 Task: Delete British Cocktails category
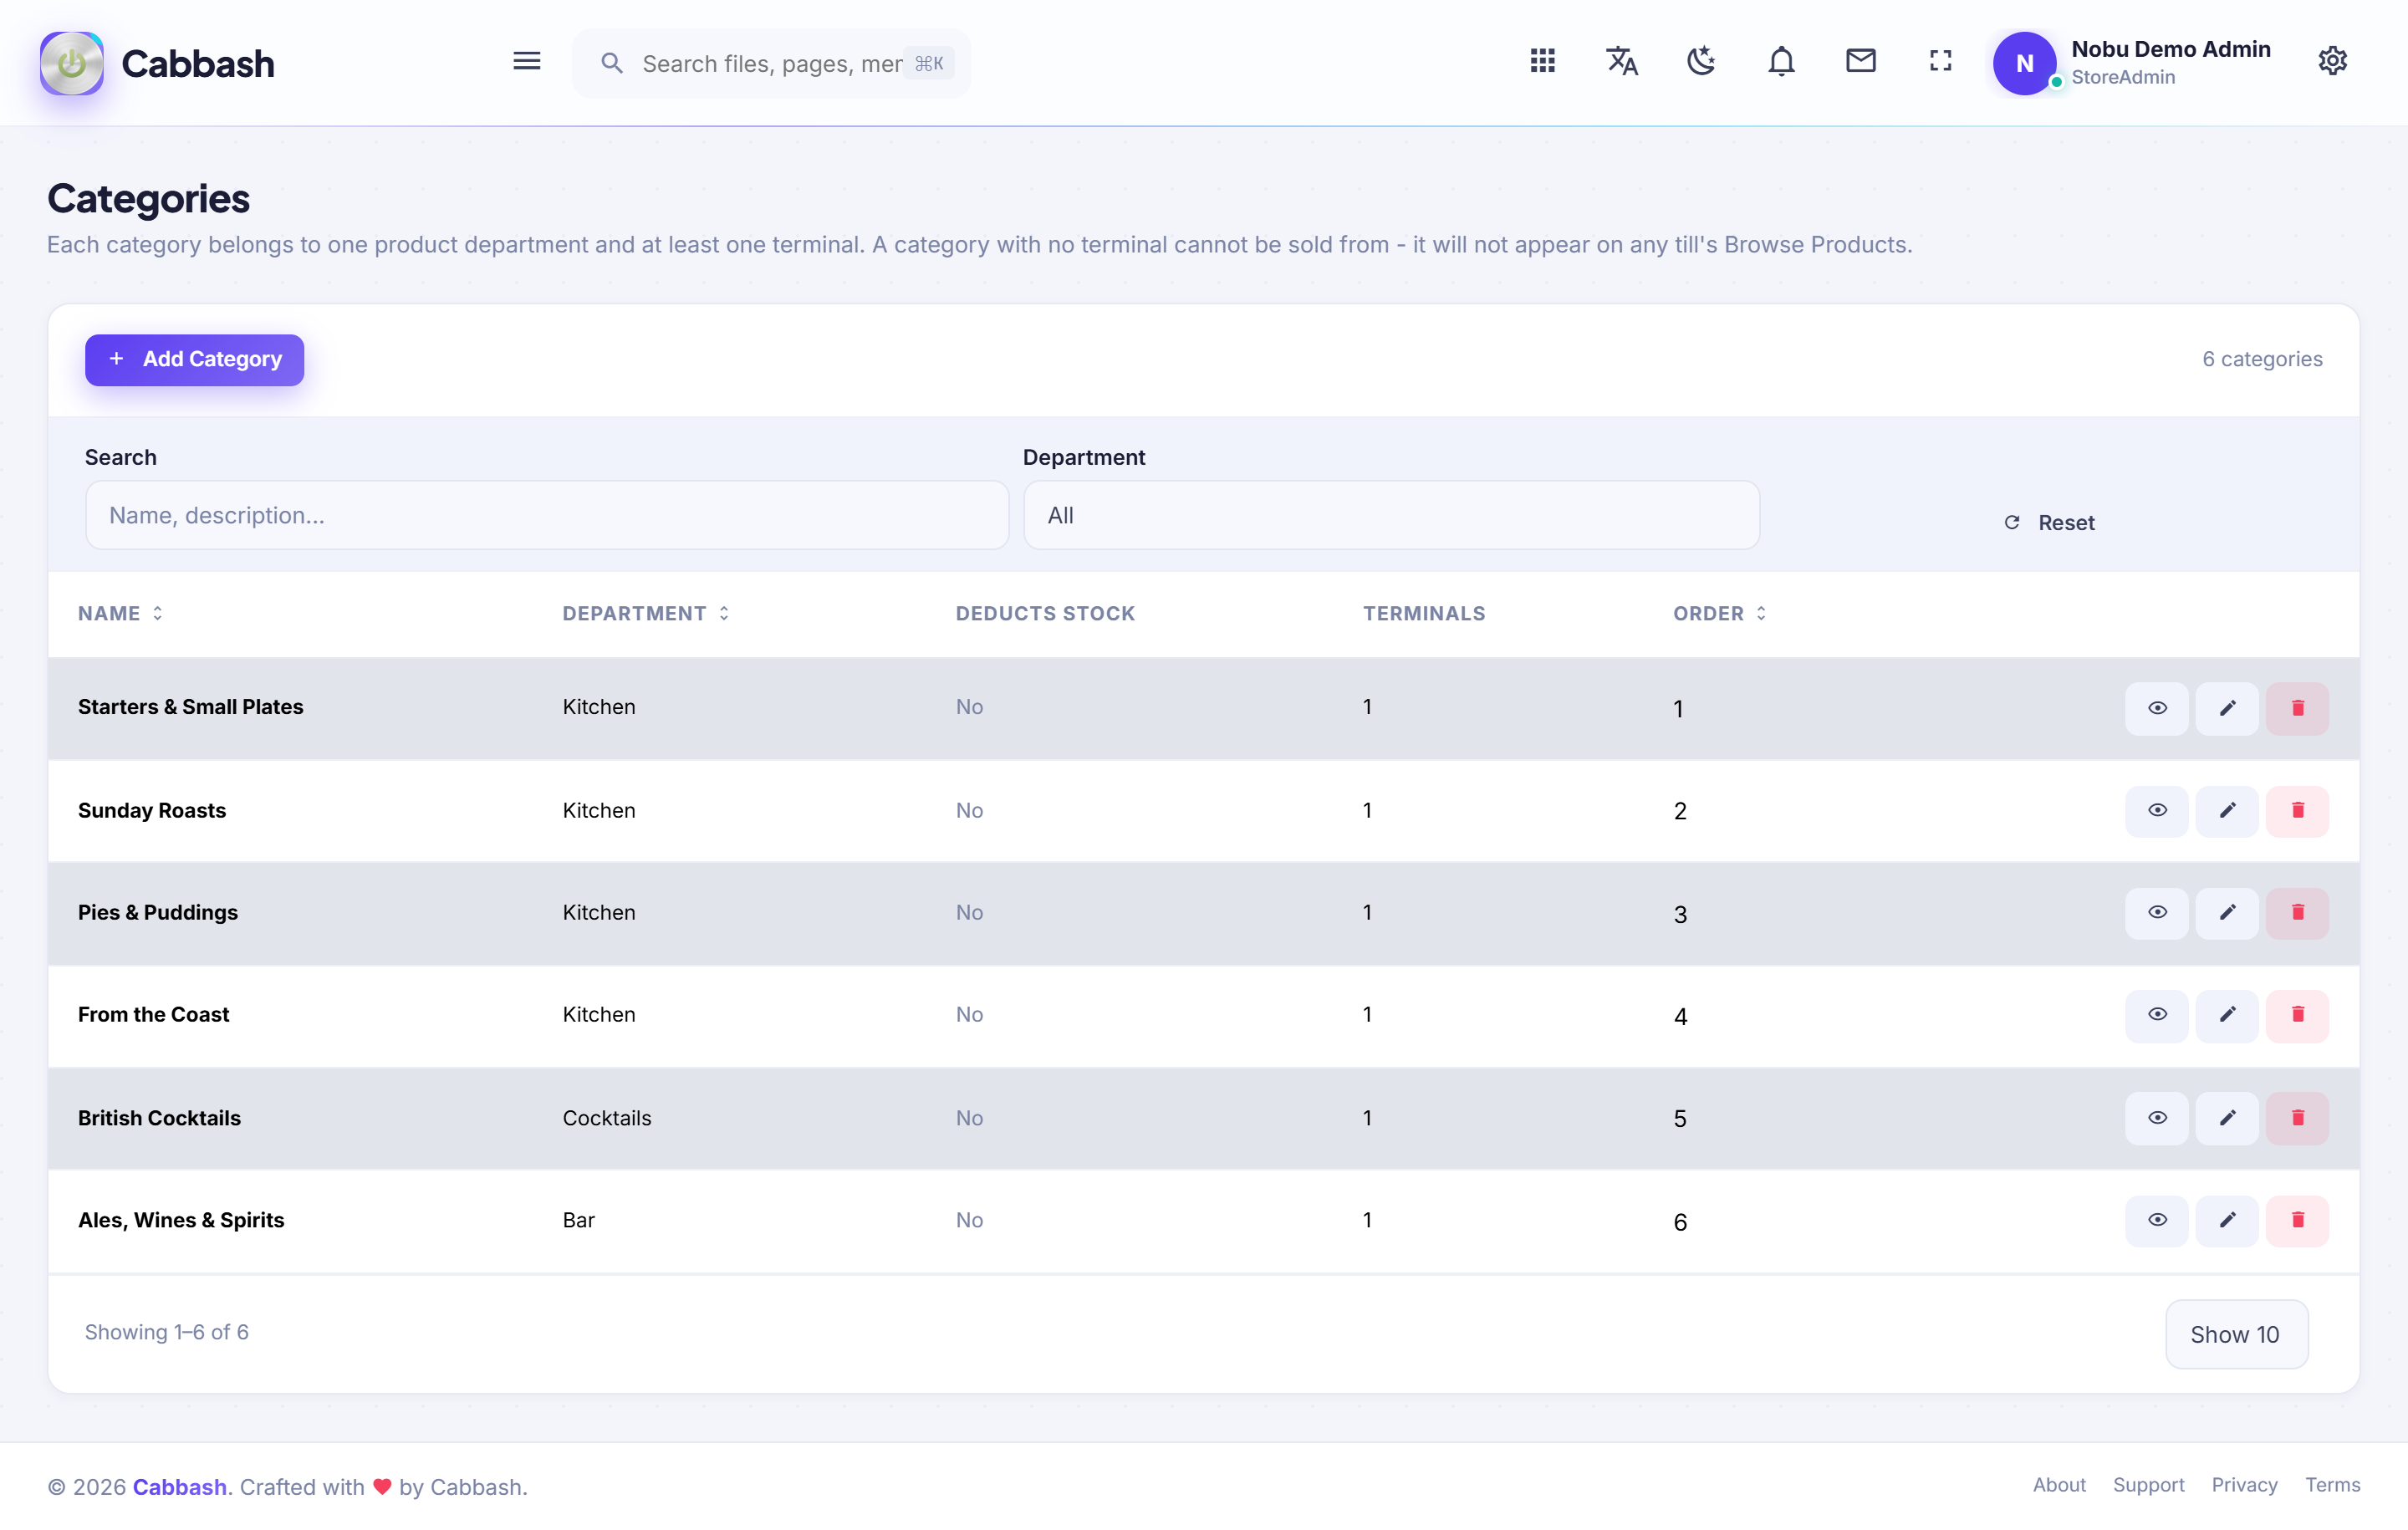click(2297, 1118)
